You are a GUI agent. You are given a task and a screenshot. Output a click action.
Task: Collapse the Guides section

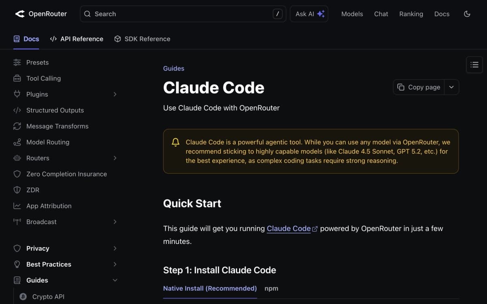click(x=115, y=280)
